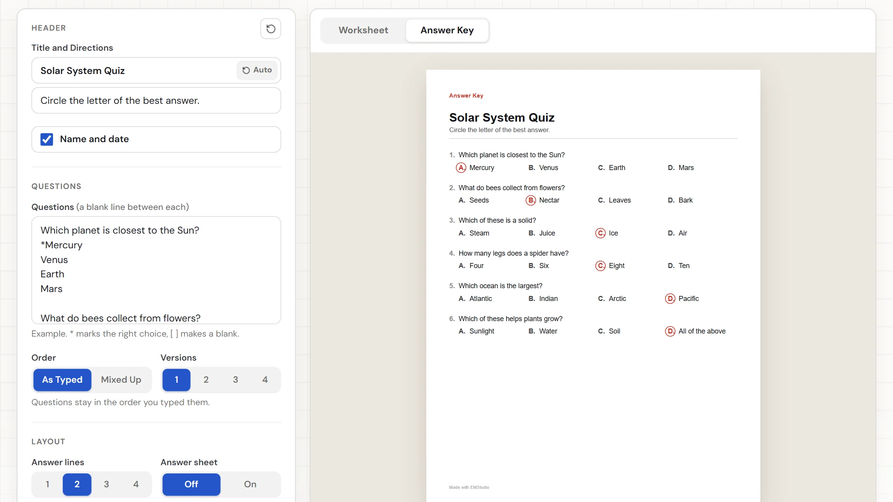Turn Answer sheet On
The image size is (893, 502).
click(x=250, y=484)
